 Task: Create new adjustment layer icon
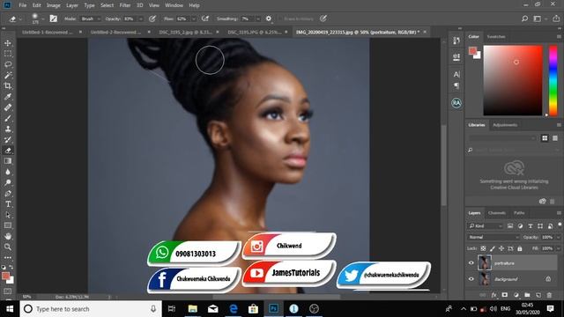point(516,295)
